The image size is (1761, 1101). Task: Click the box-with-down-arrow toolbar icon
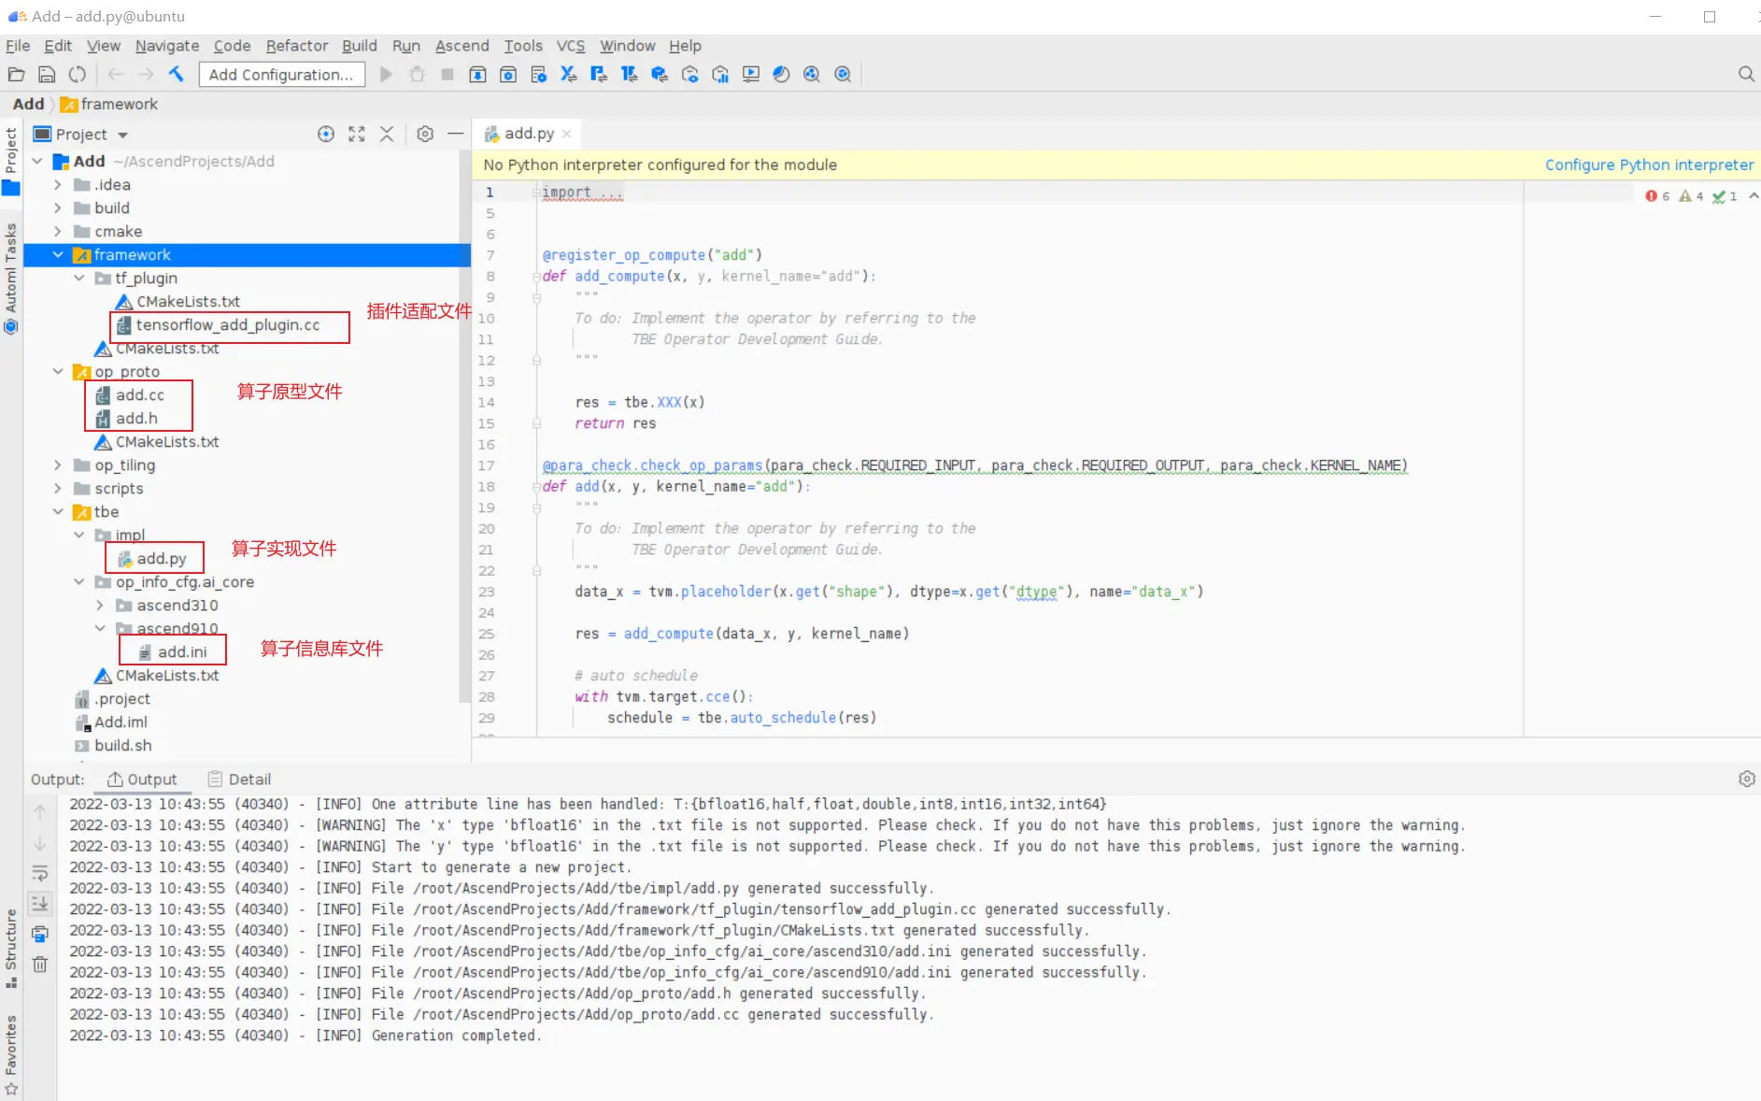coord(477,75)
